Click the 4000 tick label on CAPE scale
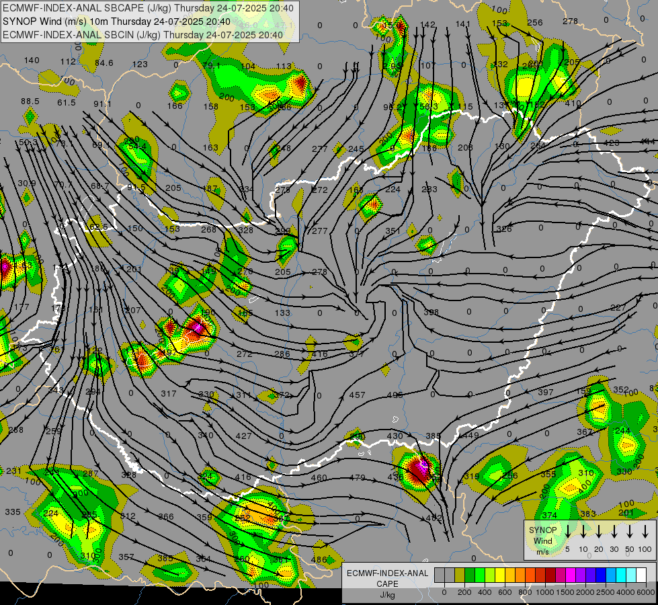Screen dimensions: 658x605 coord(626,592)
